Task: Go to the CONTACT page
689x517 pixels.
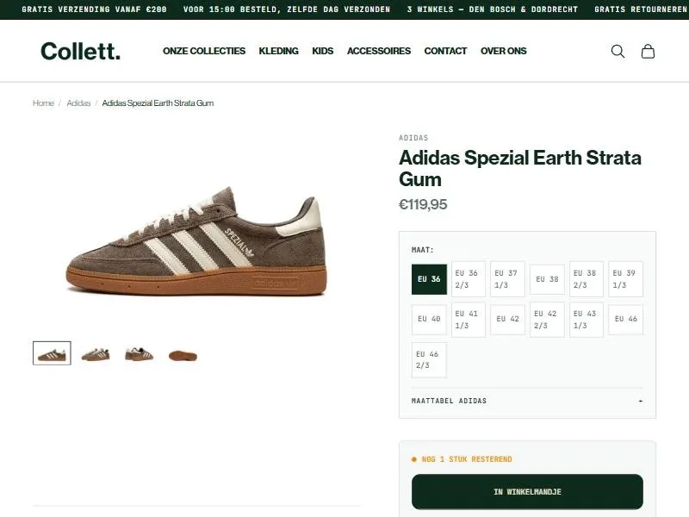Action: 445,51
